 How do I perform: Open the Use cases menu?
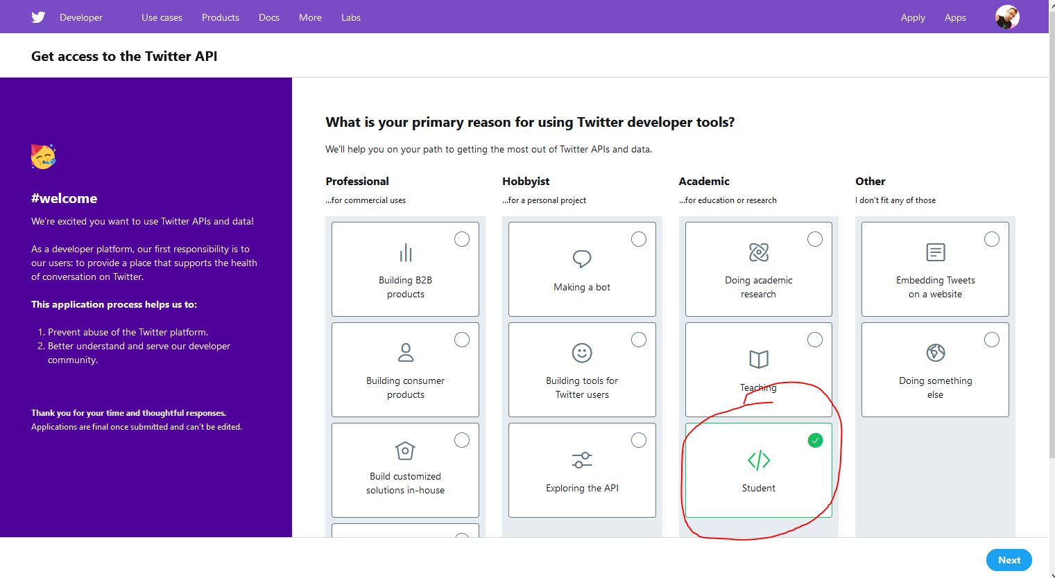[x=162, y=17]
